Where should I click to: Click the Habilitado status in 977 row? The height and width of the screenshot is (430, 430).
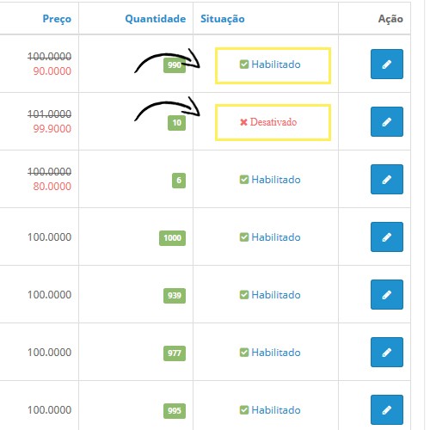[270, 353]
